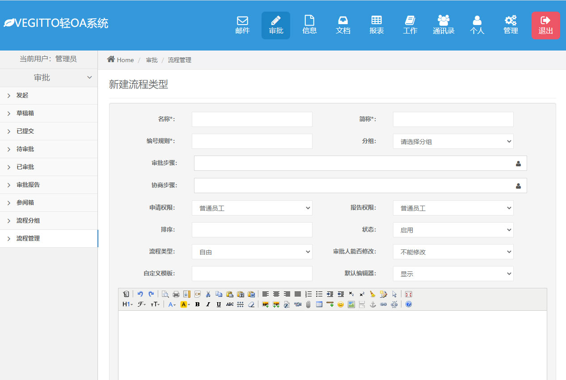Attach file with paperclip icon
The image size is (566, 380).
tap(308, 304)
